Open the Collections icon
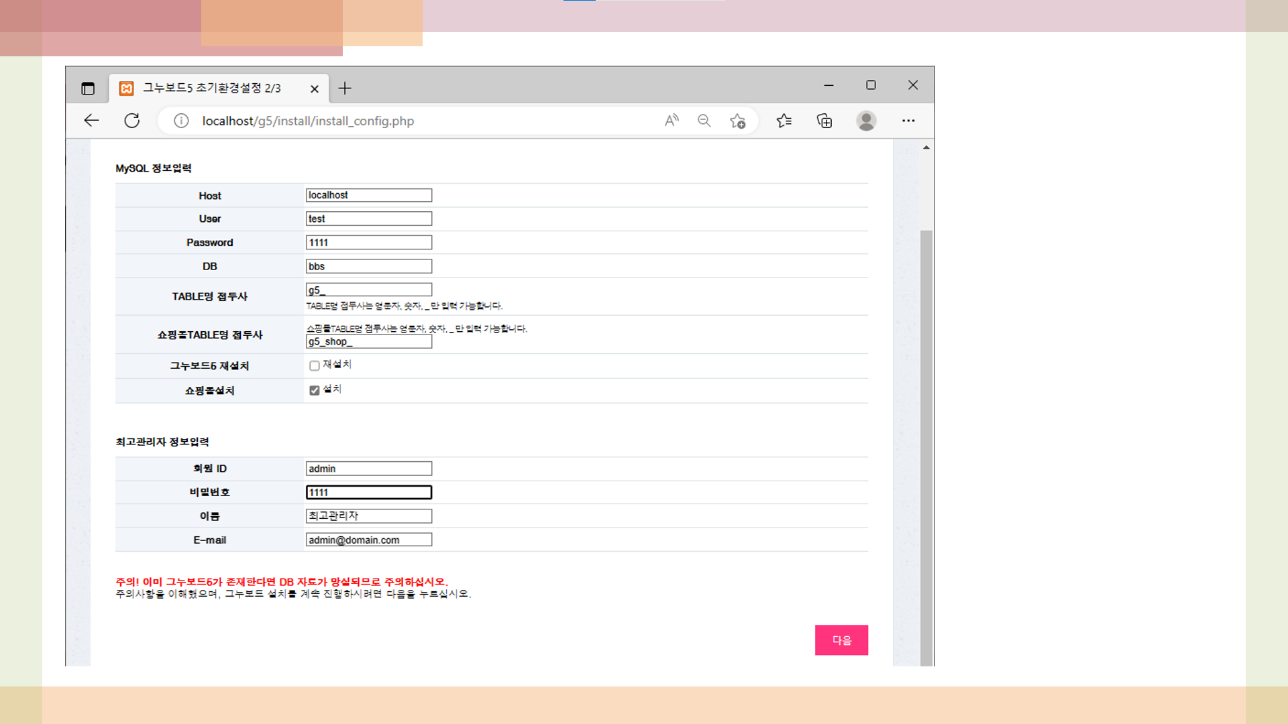 (x=824, y=121)
